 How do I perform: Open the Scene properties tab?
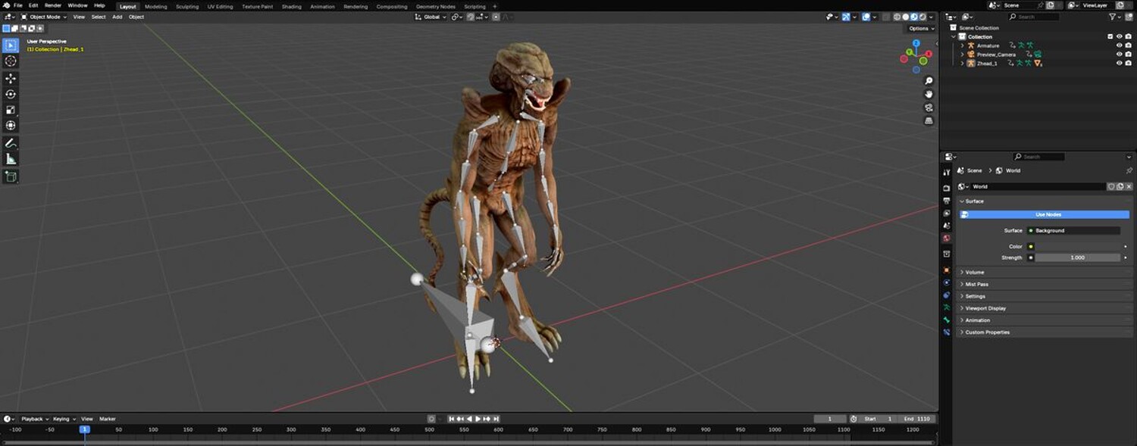[946, 226]
